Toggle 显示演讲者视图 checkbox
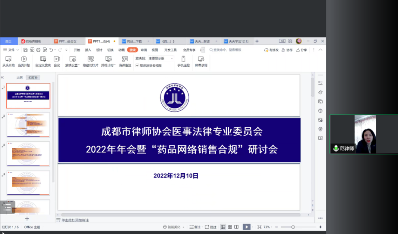This screenshot has height=234, width=398. point(137,65)
